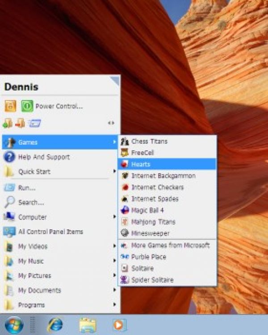Click the Chess Titans icon
268x335 pixels.
click(125, 141)
